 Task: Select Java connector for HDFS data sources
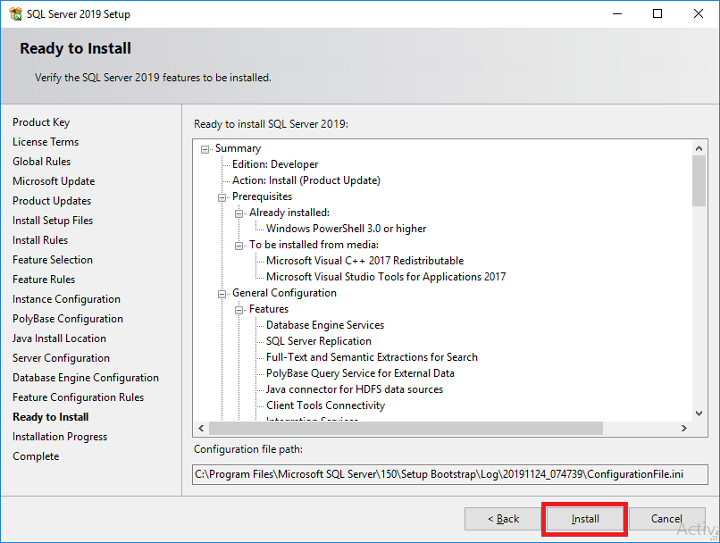tap(355, 389)
